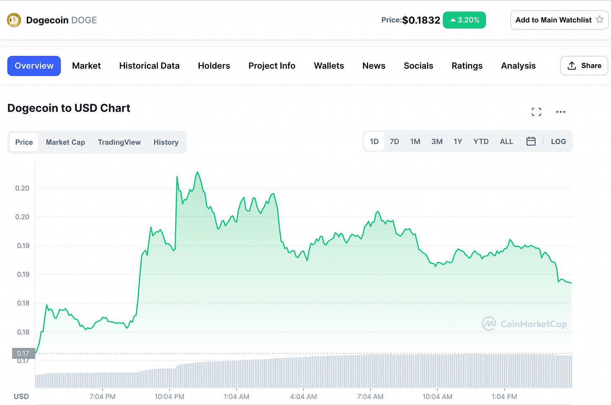Image resolution: width=611 pixels, height=405 pixels.
Task: Open the Wallets tab
Action: click(x=329, y=66)
